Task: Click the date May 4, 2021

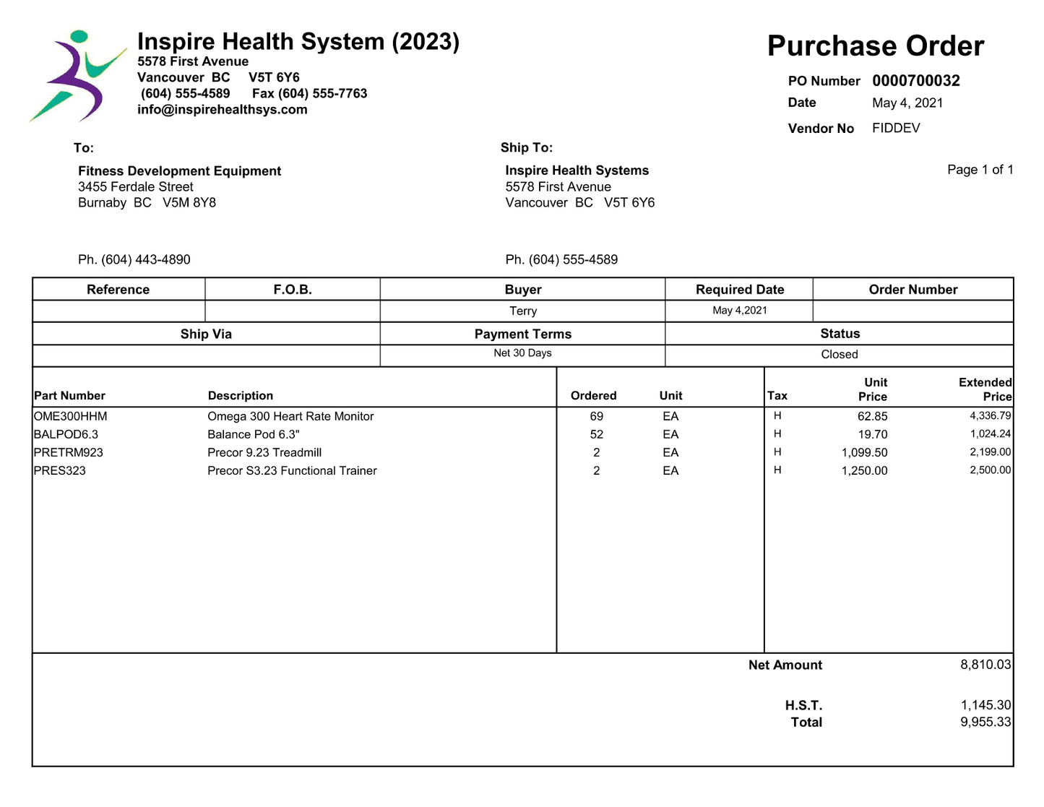Action: [x=907, y=103]
